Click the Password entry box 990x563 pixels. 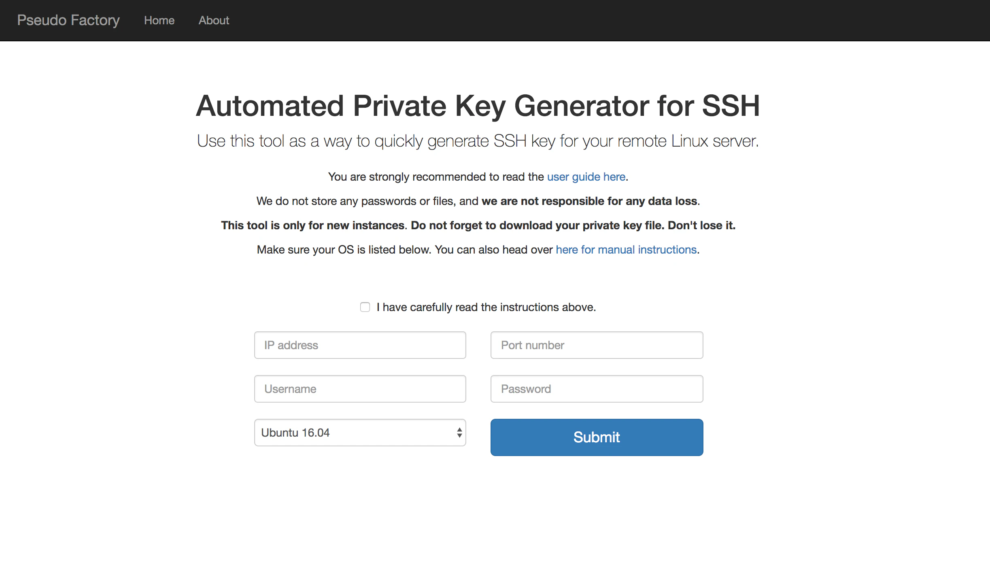pyautogui.click(x=596, y=389)
